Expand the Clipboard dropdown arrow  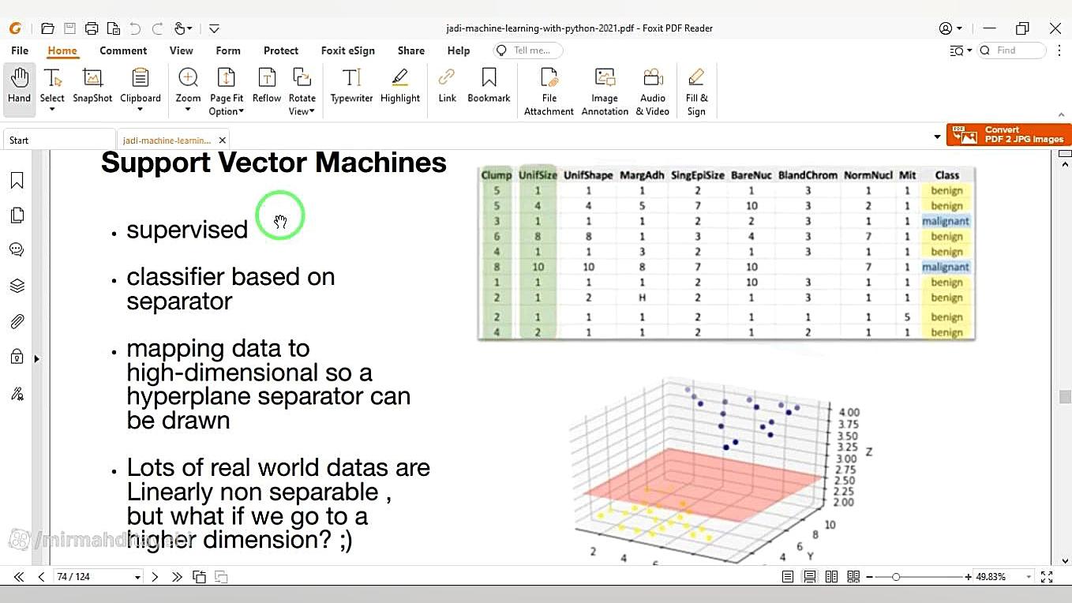141,110
